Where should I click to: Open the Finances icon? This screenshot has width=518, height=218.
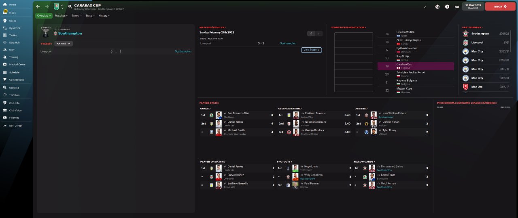(x=5, y=117)
